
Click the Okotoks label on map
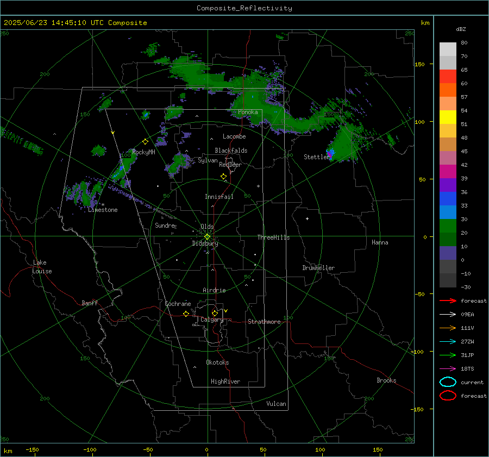(217, 362)
